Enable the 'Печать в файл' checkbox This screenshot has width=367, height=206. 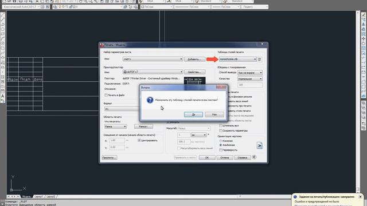tap(106, 95)
